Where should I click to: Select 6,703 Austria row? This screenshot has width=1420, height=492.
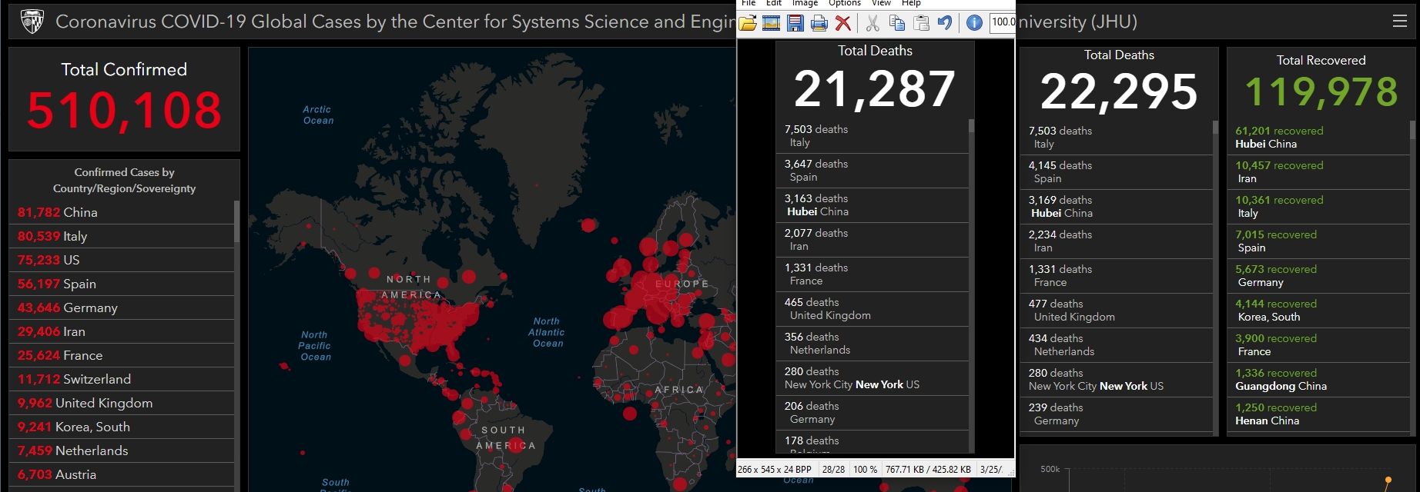pyautogui.click(x=121, y=474)
